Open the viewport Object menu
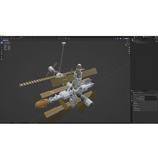This screenshot has height=158, width=158. [19, 39]
